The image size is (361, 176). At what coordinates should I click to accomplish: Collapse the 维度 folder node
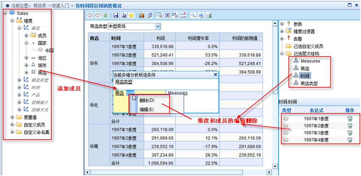pos(12,21)
